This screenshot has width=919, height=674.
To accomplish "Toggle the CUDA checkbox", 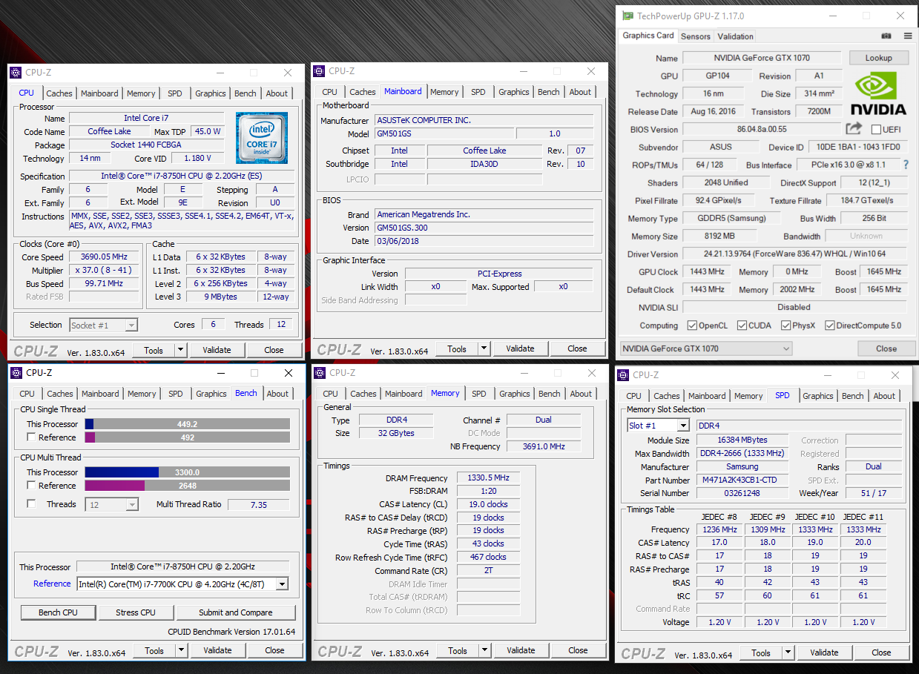I will pos(742,326).
